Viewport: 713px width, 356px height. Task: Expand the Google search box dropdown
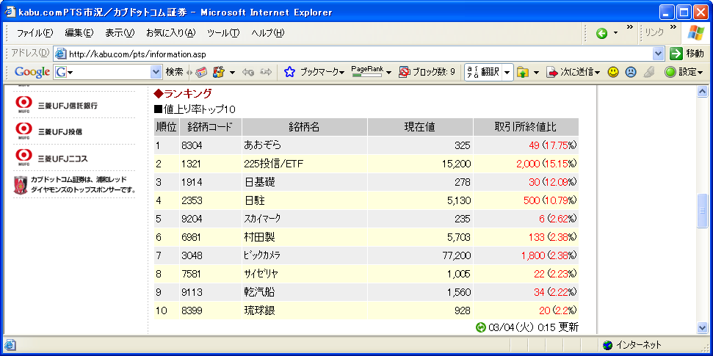[155, 72]
